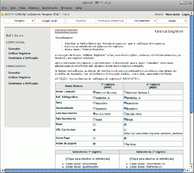
Task: Click the site logo icon beside #[CONFIGURAR]#
Action: pos(3,14)
